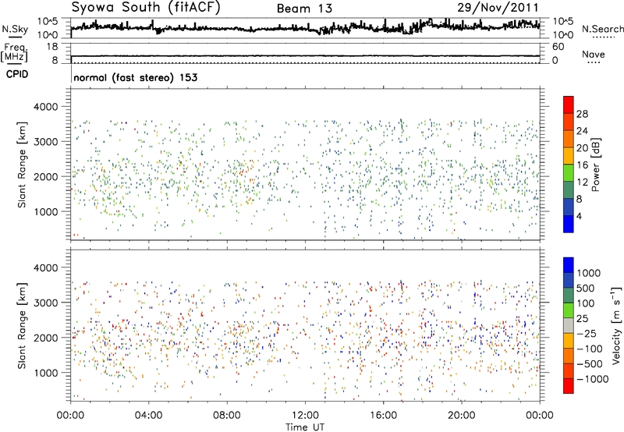Click the '12:00' time axis tick label

coord(305,416)
